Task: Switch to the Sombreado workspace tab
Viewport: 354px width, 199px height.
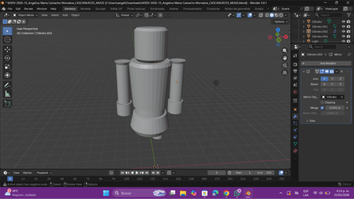Action: (x=157, y=9)
